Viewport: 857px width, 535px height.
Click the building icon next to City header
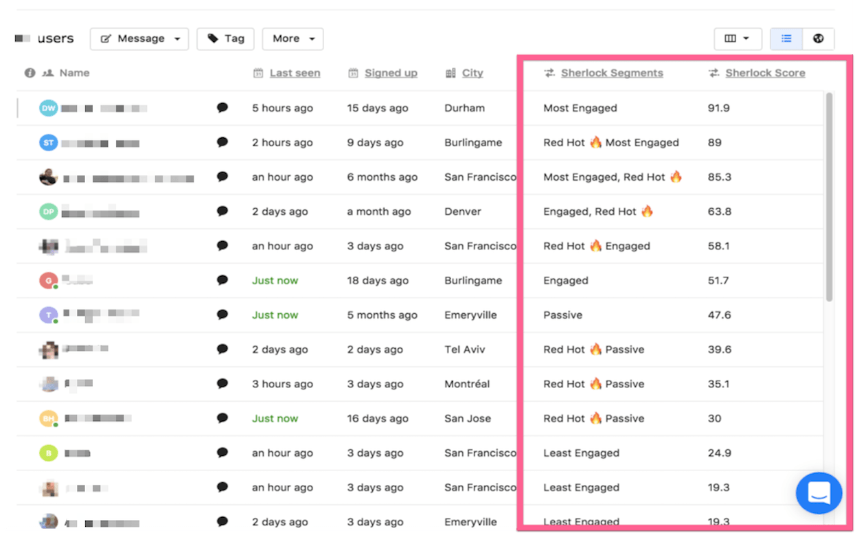point(450,73)
